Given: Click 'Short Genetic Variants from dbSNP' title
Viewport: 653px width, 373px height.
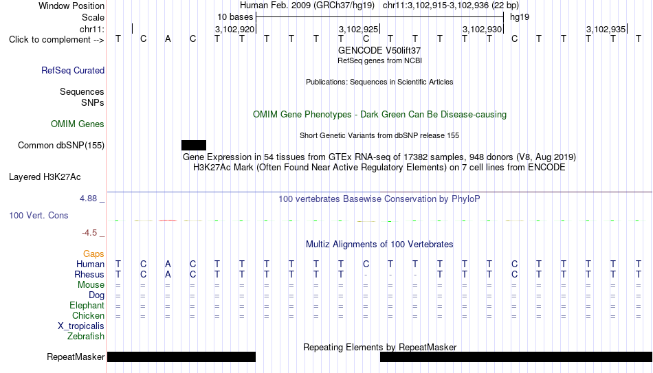Looking at the screenshot, I should tap(379, 136).
